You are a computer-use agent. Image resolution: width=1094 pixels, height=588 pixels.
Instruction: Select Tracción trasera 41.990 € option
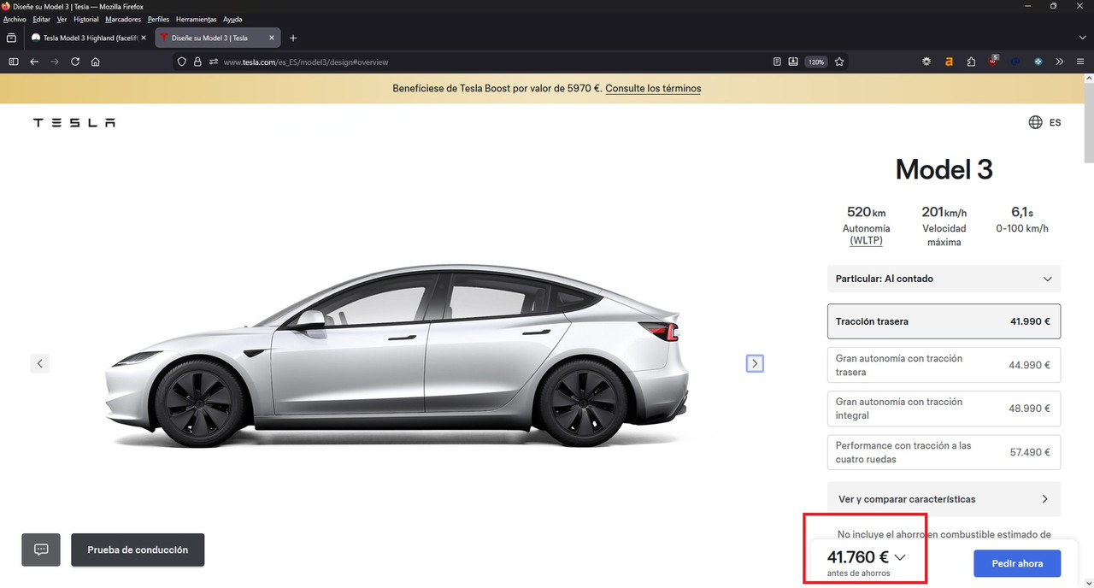point(944,321)
